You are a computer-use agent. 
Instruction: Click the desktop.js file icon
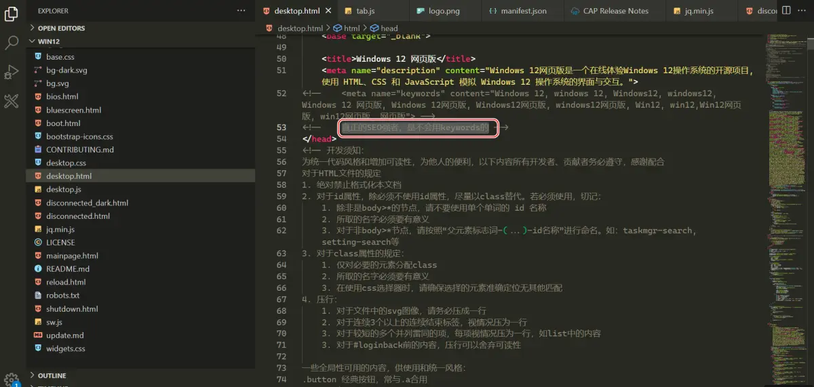38,189
